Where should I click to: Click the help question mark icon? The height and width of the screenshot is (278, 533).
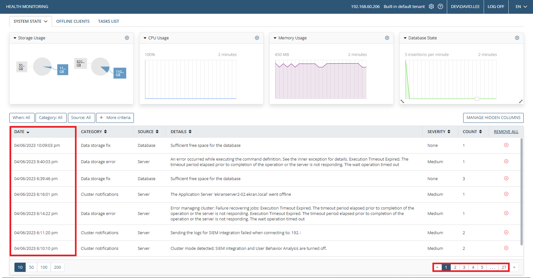coord(440,6)
